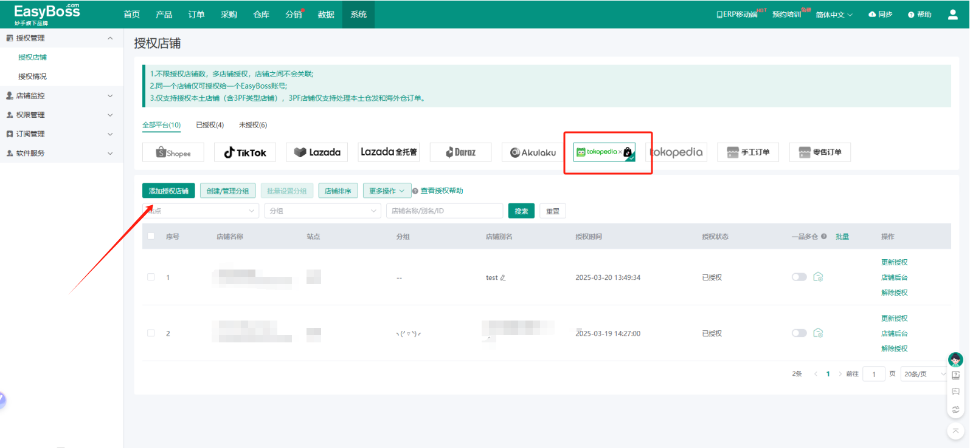Screen dimensions: 970x448
Task: Switch to the 未授权(6) tab
Action: (253, 125)
